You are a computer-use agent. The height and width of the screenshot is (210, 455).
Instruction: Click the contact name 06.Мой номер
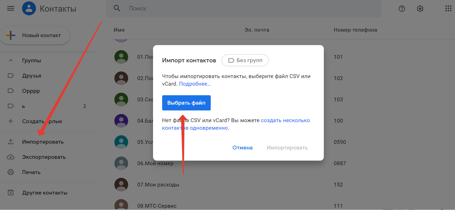pyautogui.click(x=155, y=163)
